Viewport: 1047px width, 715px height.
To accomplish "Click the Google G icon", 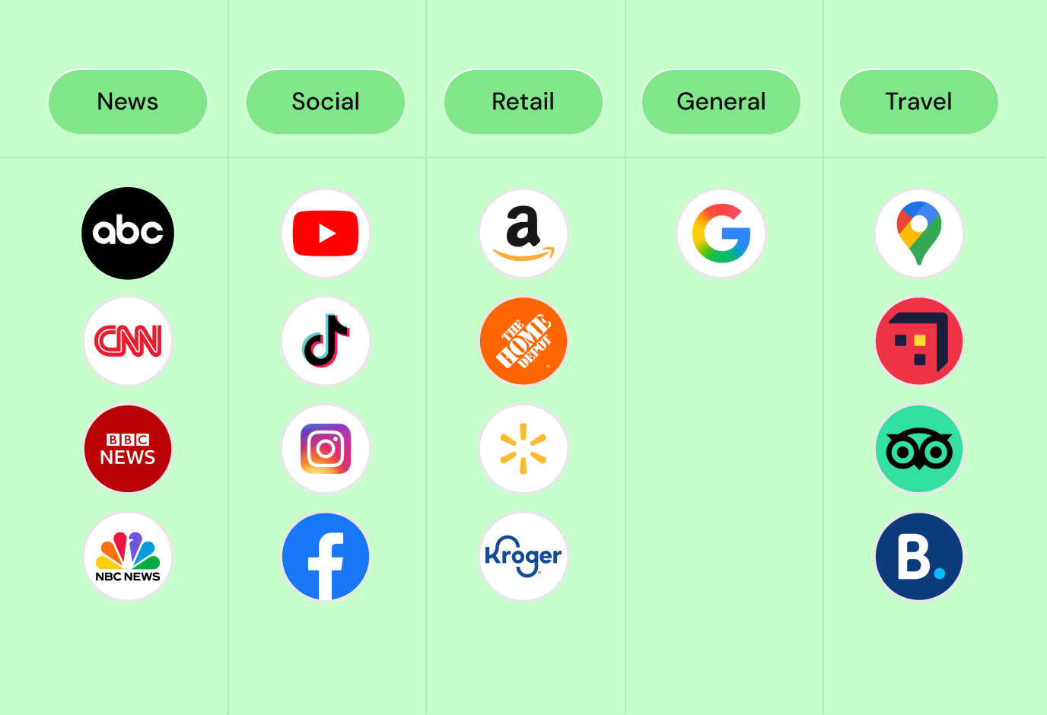I will 721,234.
